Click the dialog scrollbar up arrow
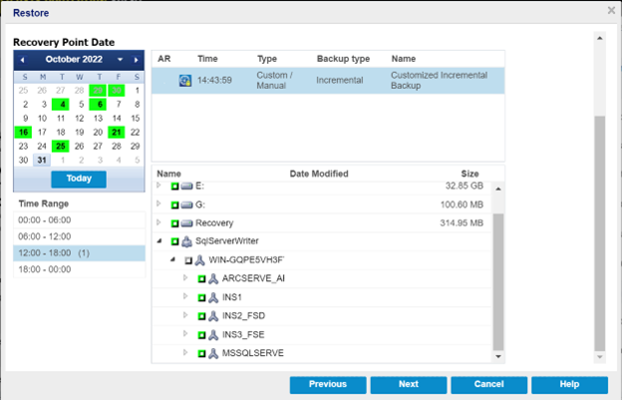Screen dimensions: 622x400 pyautogui.click(x=600, y=38)
